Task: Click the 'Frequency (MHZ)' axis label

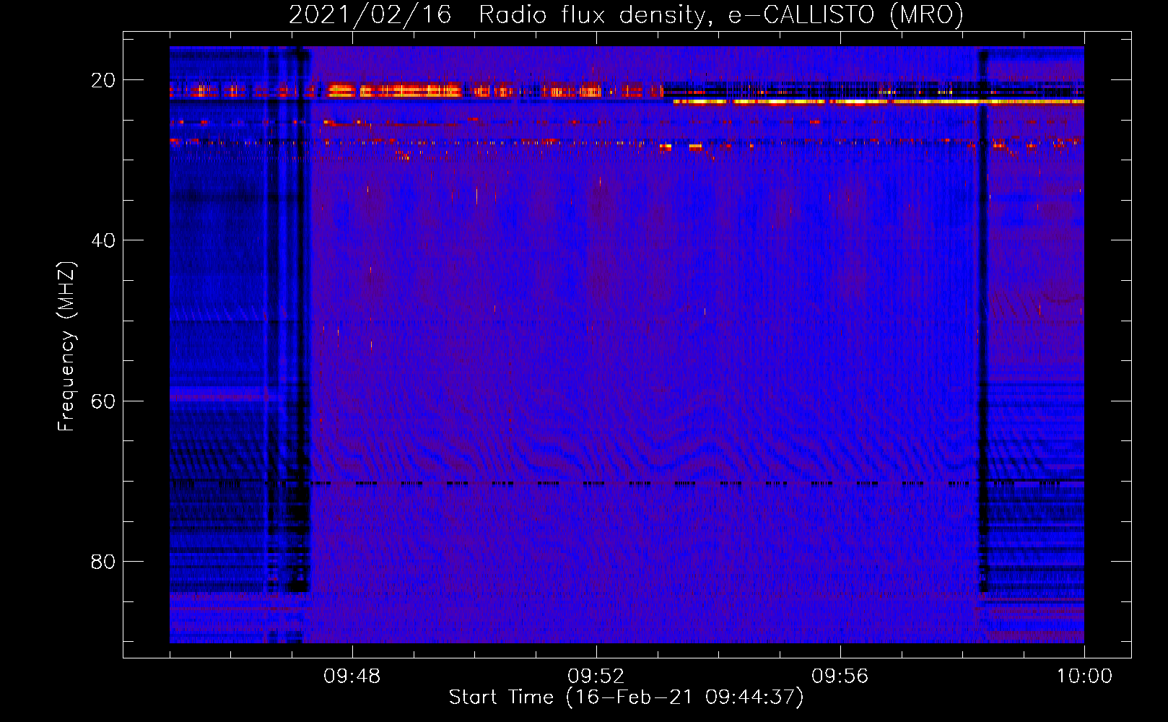Action: pyautogui.click(x=66, y=347)
